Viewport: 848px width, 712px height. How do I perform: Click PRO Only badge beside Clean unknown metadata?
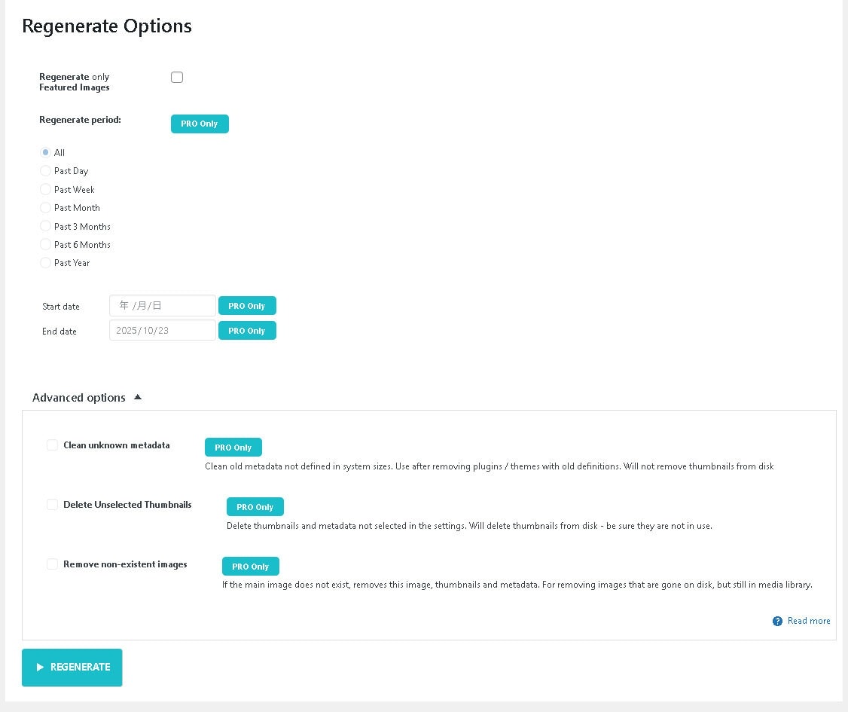233,448
